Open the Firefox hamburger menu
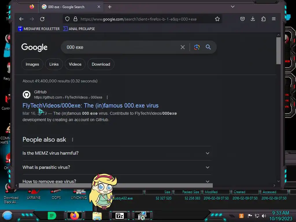Screen dimensions: 296x222 274,19
